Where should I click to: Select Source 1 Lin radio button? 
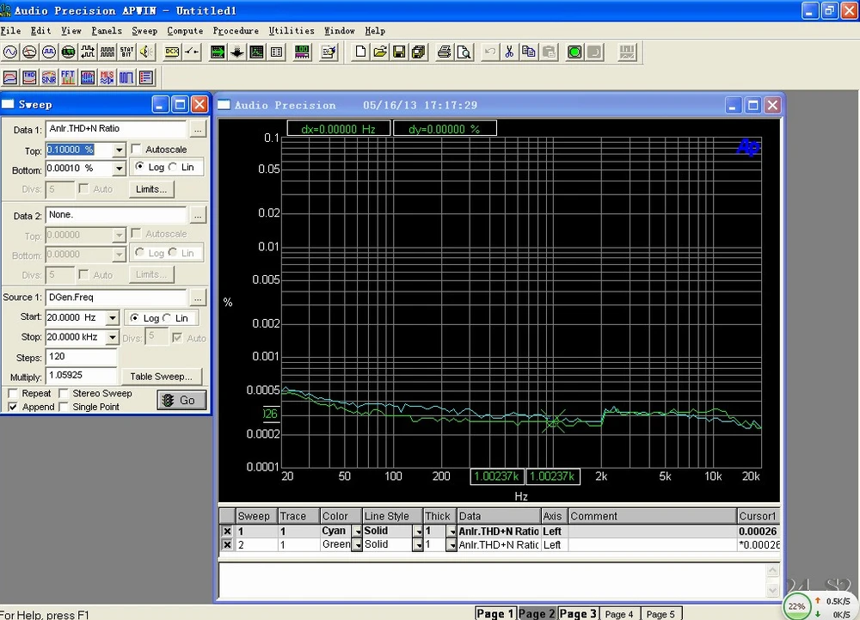(x=167, y=318)
